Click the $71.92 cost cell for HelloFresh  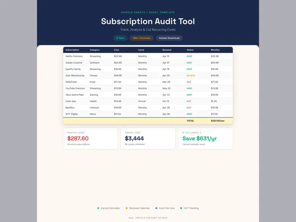tap(118, 82)
